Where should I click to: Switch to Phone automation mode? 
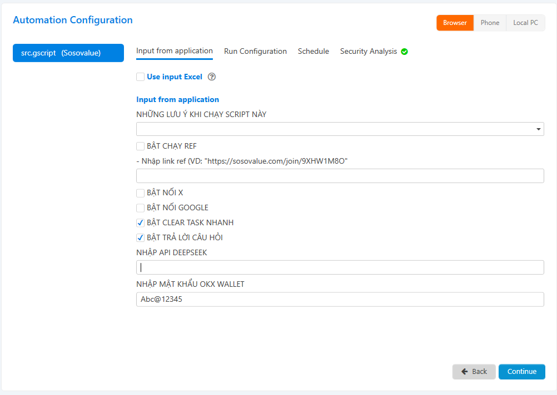[x=490, y=23]
